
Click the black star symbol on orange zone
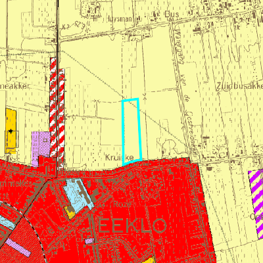(11, 131)
